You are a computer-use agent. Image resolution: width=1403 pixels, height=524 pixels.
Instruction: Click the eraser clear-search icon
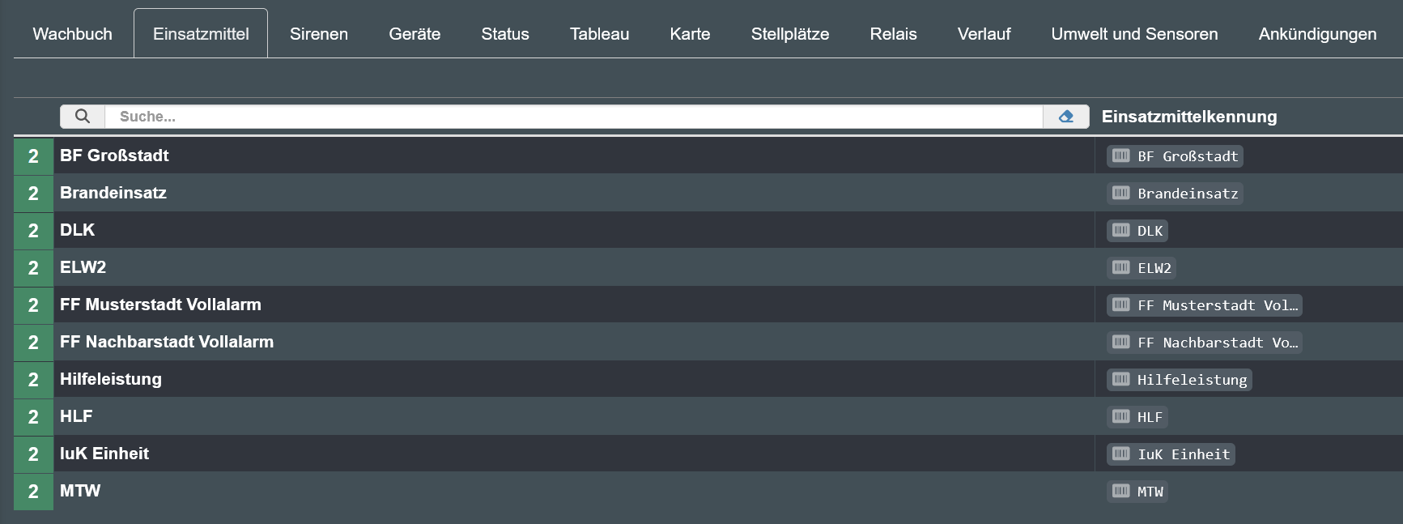pos(1066,117)
